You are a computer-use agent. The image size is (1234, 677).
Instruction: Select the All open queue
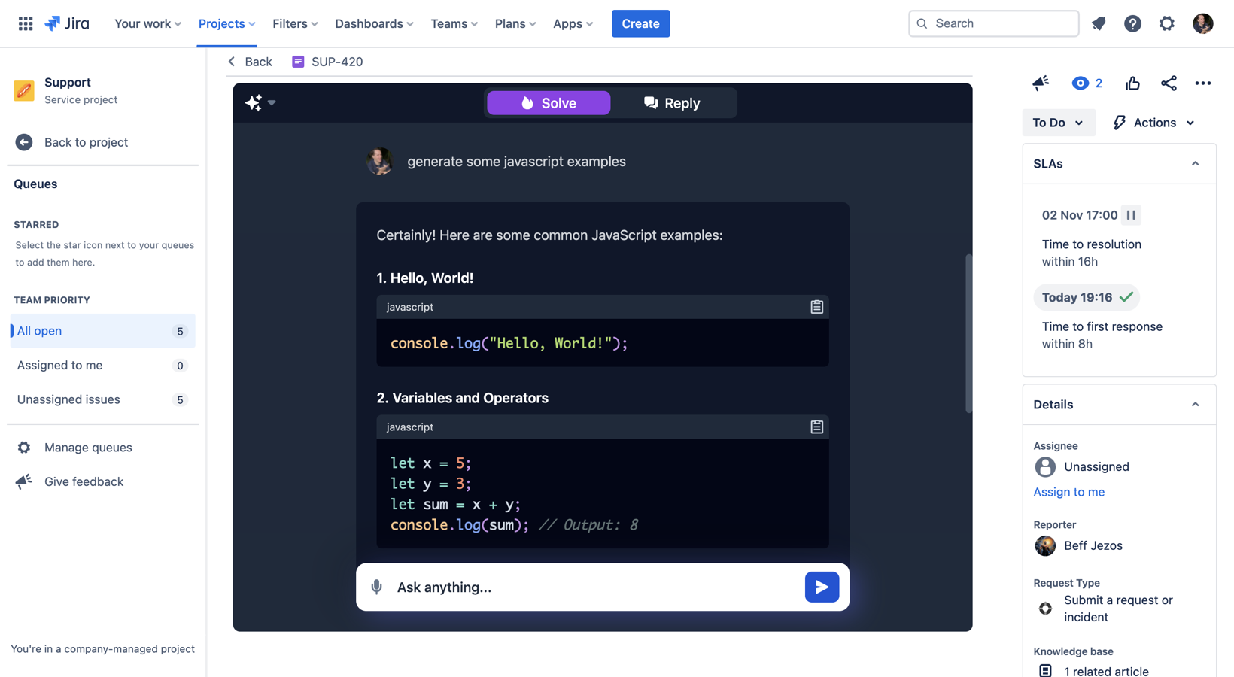point(102,331)
